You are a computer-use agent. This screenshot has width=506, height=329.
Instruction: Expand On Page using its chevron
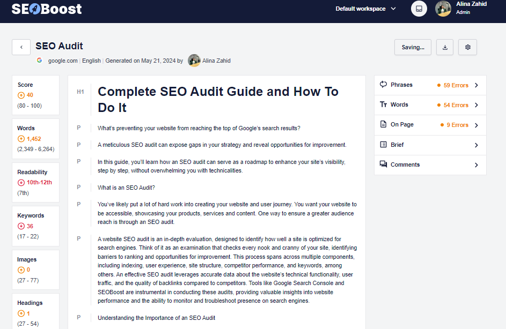(x=476, y=125)
